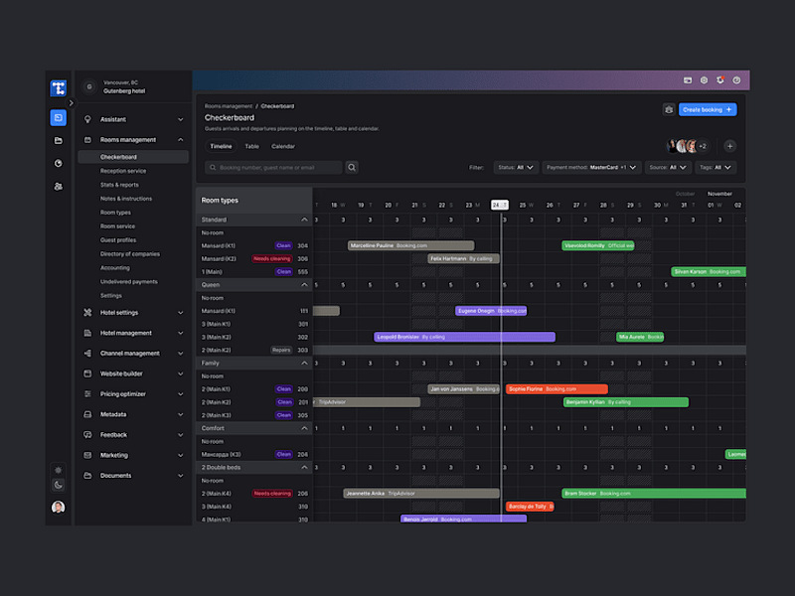Select the highlighted date 24 marker

click(x=500, y=205)
